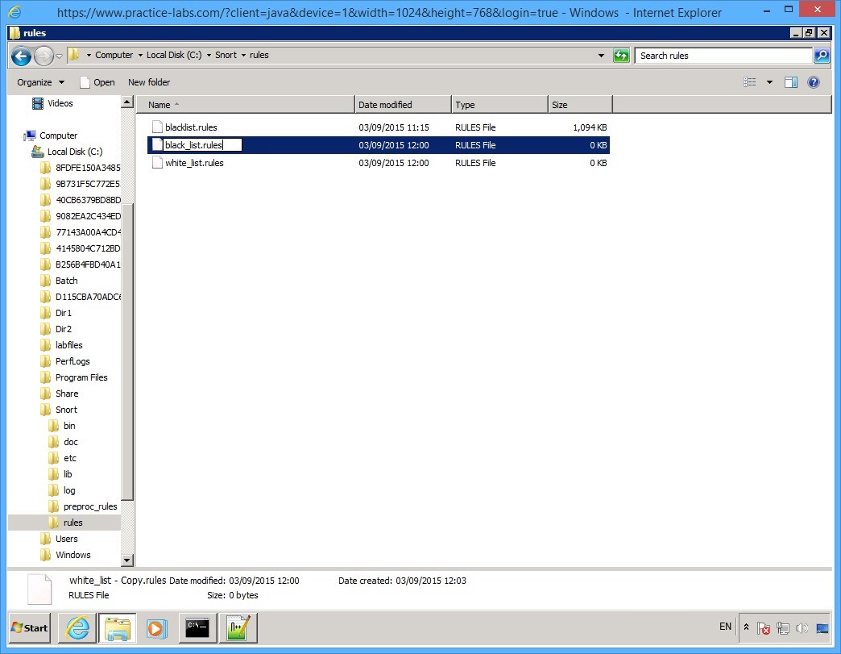
Task: Click the back navigation arrow
Action: pyautogui.click(x=22, y=55)
